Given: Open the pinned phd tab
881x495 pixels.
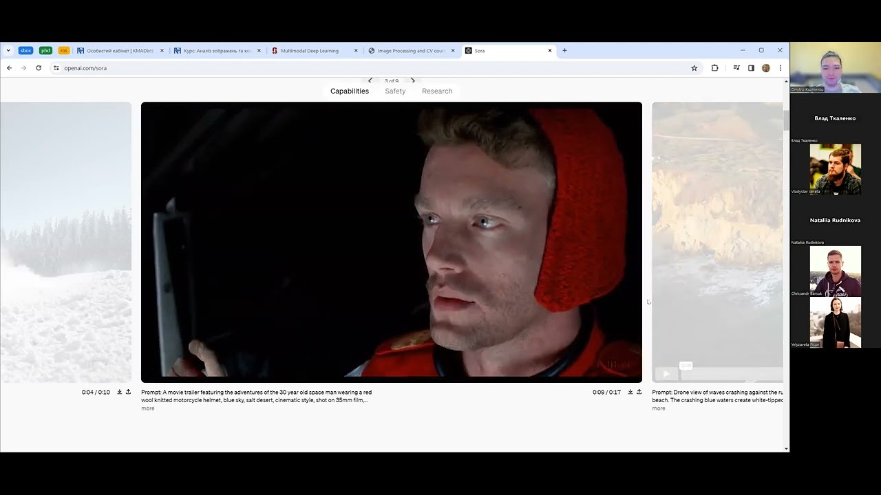Looking at the screenshot, I should coord(45,50).
